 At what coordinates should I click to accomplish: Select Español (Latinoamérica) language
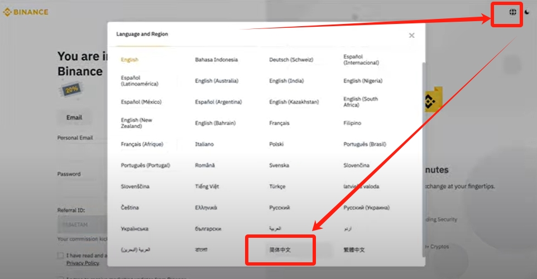(x=140, y=81)
